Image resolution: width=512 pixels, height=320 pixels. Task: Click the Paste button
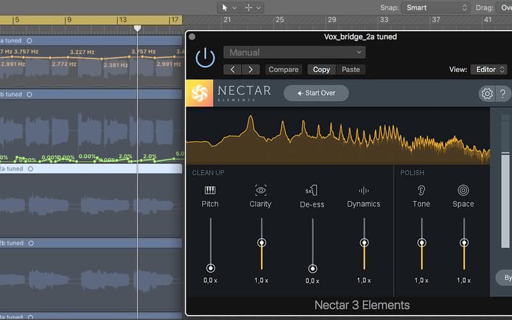(x=351, y=70)
